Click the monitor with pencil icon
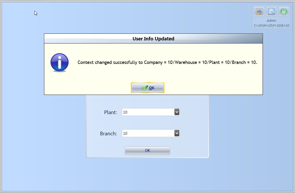 [x=259, y=12]
